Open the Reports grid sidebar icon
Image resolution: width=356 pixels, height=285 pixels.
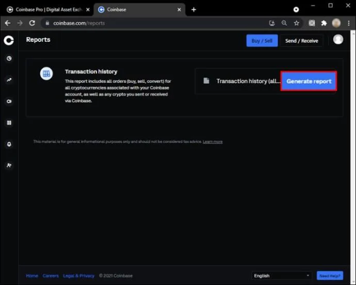click(9, 123)
